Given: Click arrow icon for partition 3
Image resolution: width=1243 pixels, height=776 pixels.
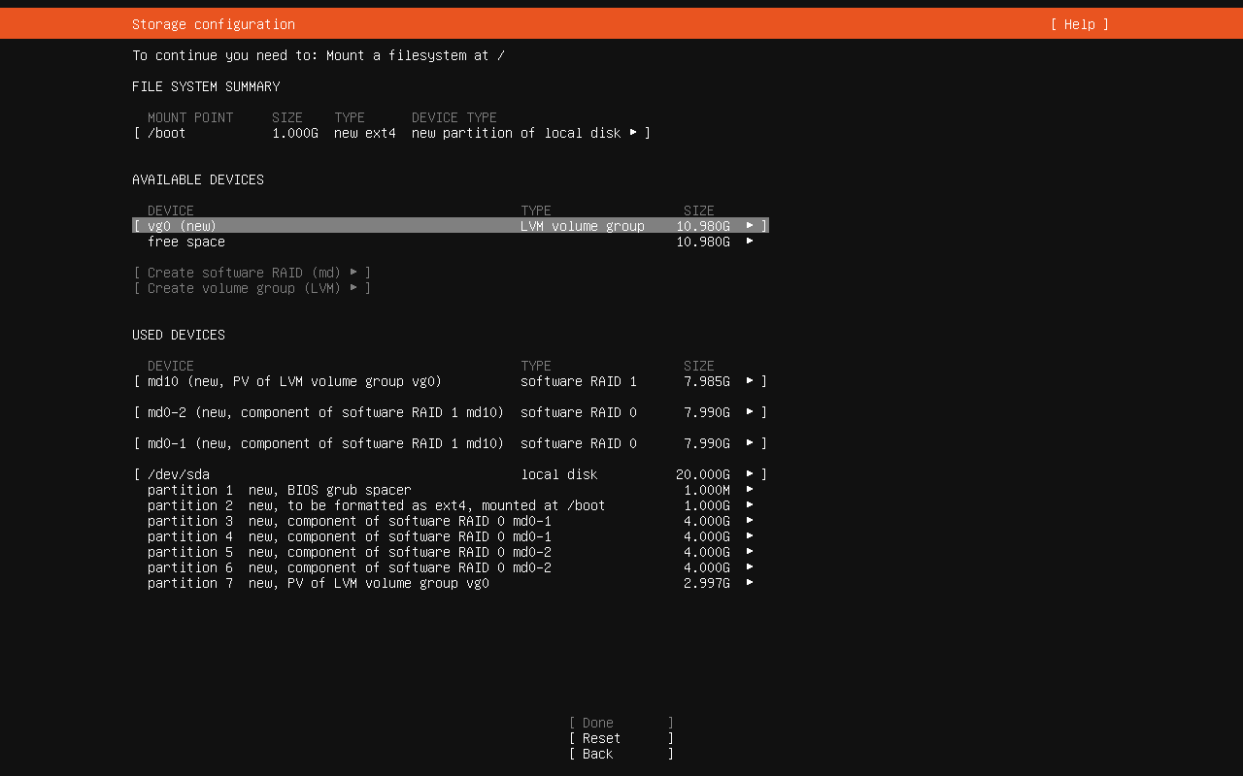Looking at the screenshot, I should click(749, 521).
